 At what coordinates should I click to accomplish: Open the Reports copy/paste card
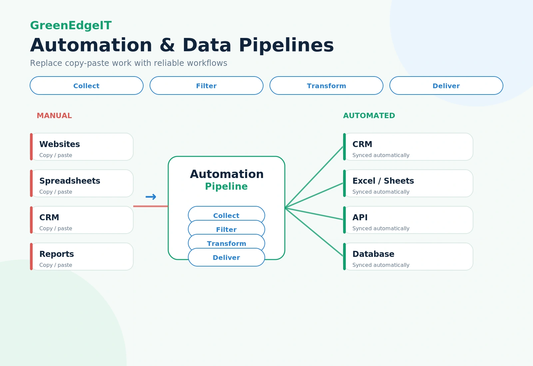pyautogui.click(x=82, y=257)
